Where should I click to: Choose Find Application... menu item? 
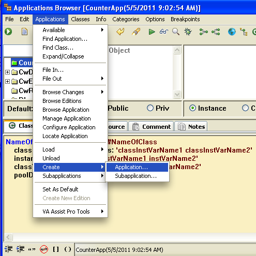click(70, 39)
